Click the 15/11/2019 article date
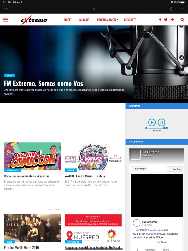Viewport: 188px width, 251px height. 114,209
